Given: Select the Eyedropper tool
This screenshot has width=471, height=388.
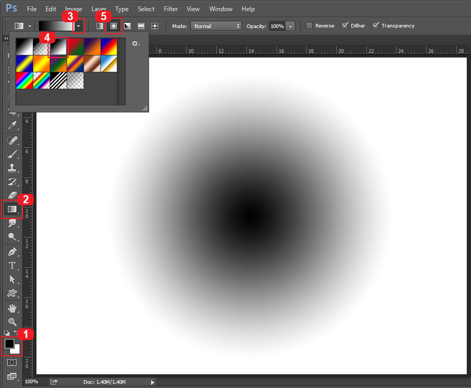Looking at the screenshot, I should 12,125.
